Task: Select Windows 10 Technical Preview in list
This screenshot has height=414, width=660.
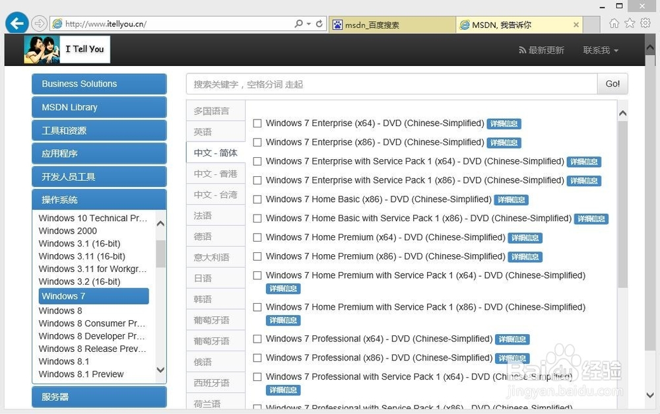Action: click(x=93, y=218)
